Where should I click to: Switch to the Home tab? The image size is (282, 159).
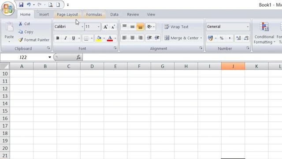click(26, 15)
